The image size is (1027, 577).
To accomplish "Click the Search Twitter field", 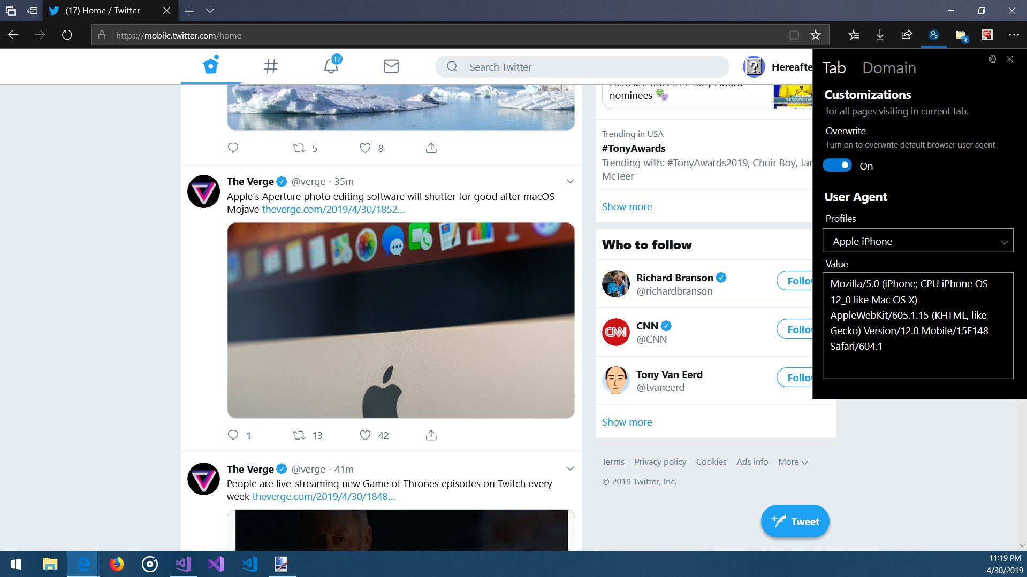I will coord(582,67).
